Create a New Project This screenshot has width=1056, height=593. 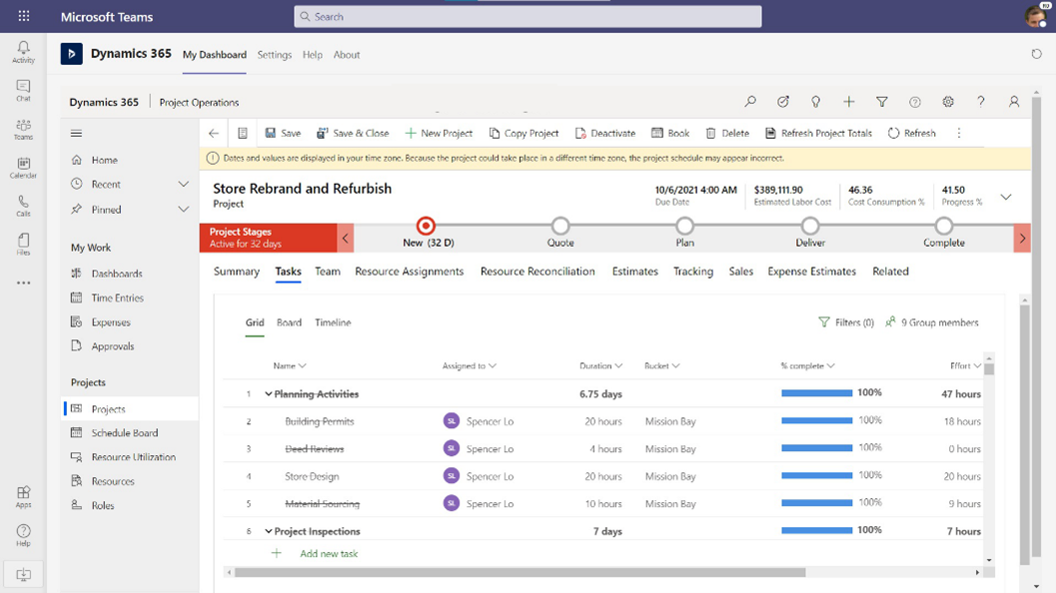[x=440, y=133]
